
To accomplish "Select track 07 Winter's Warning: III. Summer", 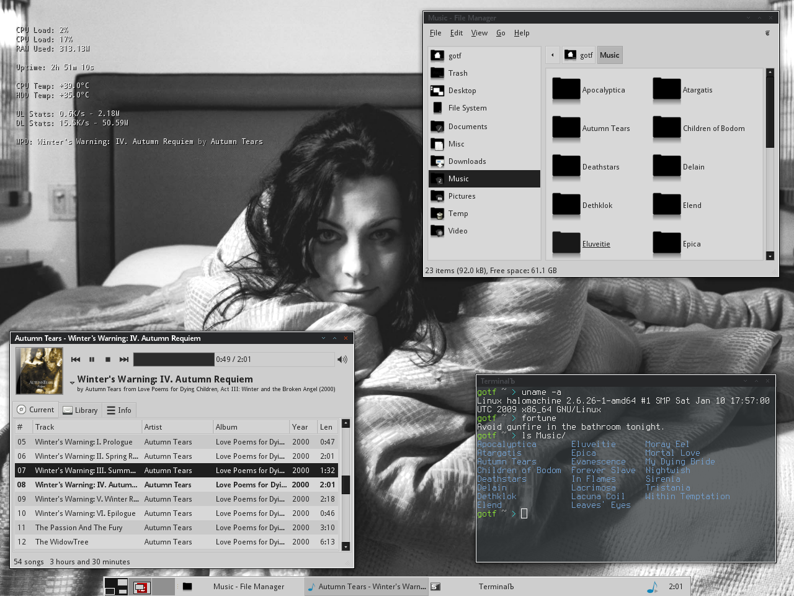I will pyautogui.click(x=177, y=471).
